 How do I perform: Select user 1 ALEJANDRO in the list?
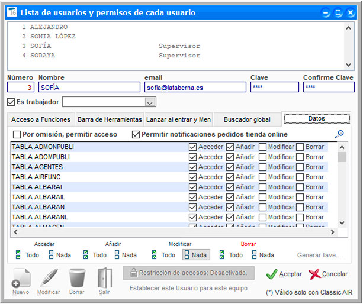pos(176,27)
